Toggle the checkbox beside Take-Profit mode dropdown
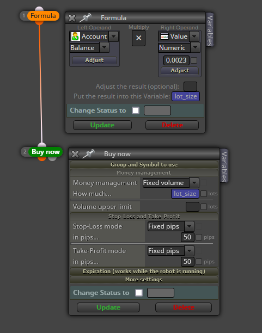The height and width of the screenshot is (333, 262). coord(199,251)
